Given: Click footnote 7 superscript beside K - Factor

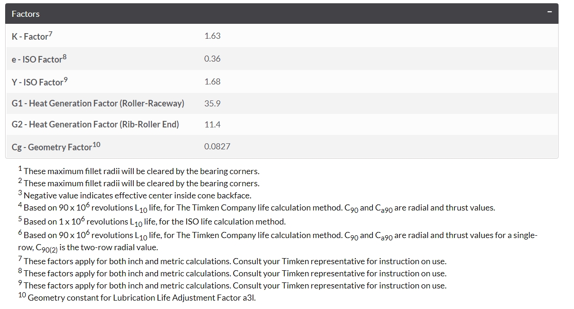Looking at the screenshot, I should 50,34.
